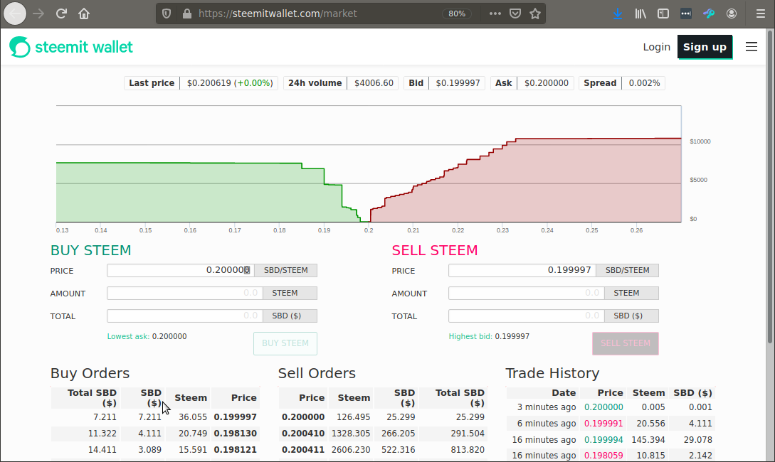Screen dimensions: 775x462
Task: Click the 80% zoom level indicator
Action: pyautogui.click(x=457, y=14)
